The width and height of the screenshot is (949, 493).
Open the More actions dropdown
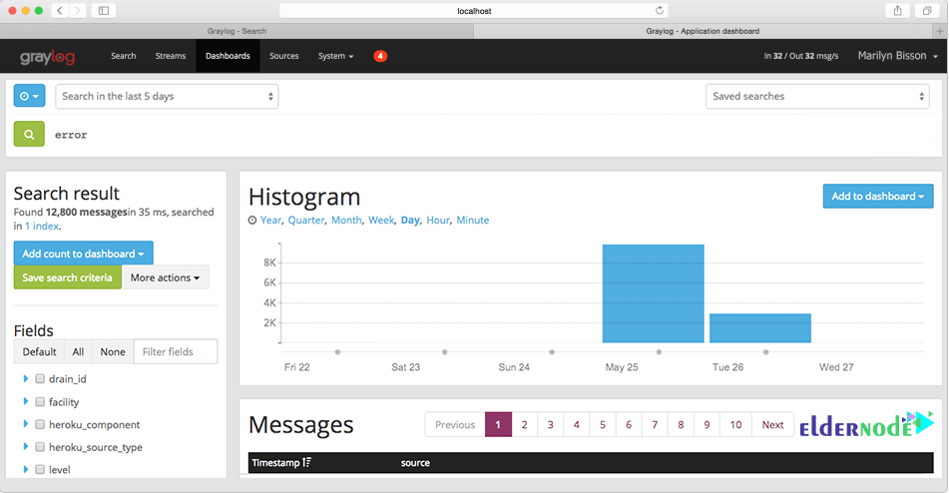[166, 277]
